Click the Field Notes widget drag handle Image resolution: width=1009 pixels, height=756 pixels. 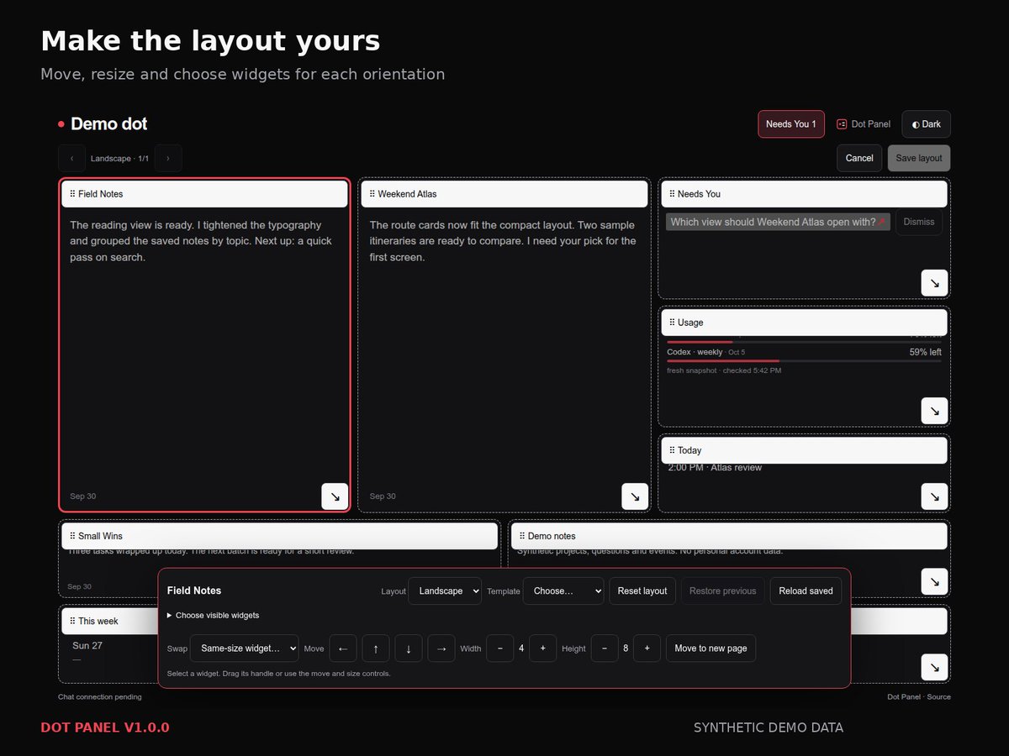click(x=204, y=194)
